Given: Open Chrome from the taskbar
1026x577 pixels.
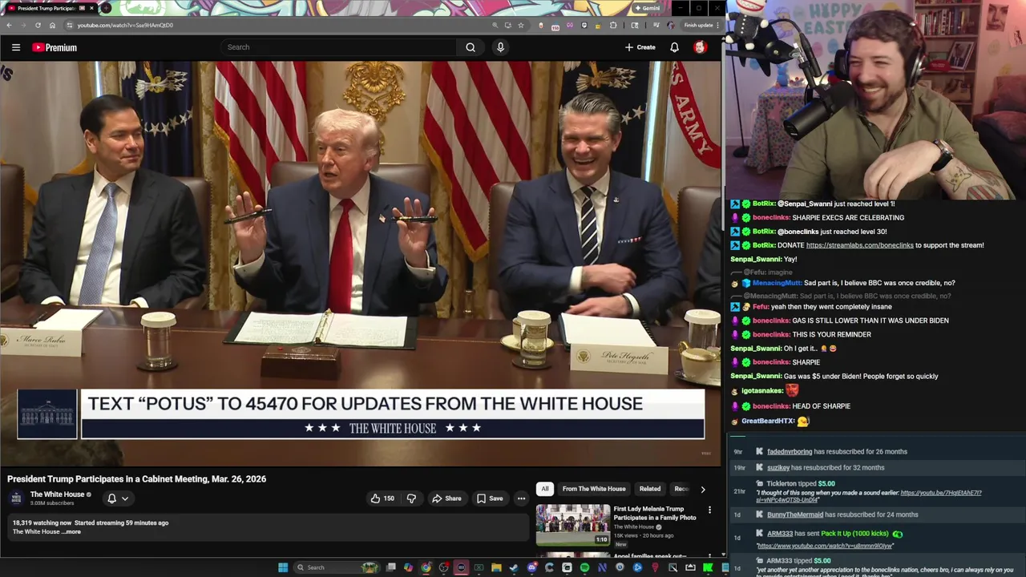Looking at the screenshot, I should [426, 567].
